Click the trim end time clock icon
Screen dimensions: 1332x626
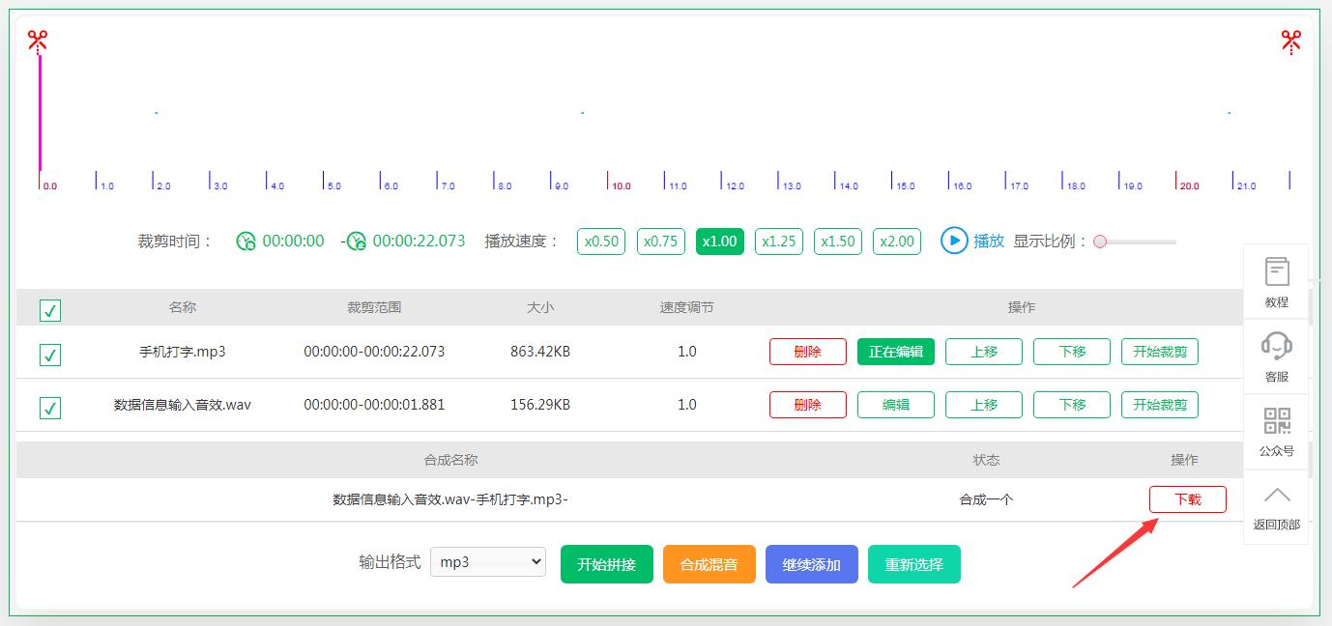click(x=357, y=242)
